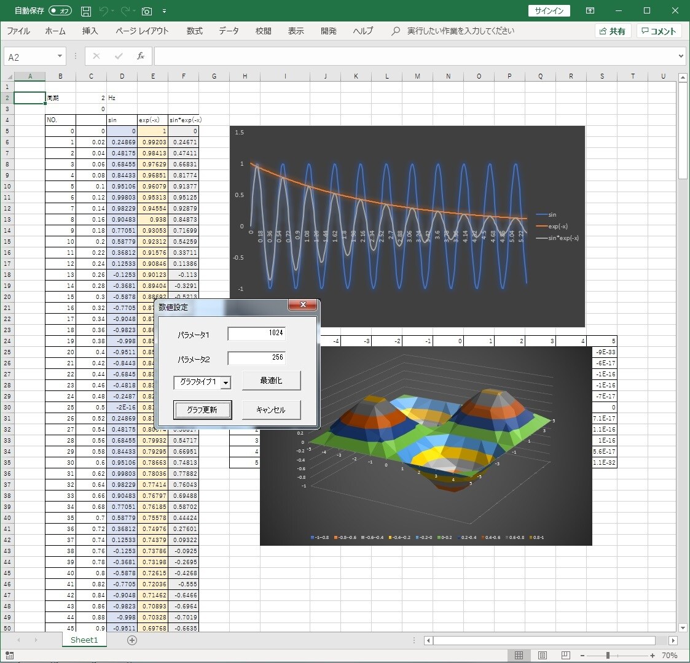Viewport: 690px width, 663px height.
Task: Click the zoom out minus button
Action: 582,656
